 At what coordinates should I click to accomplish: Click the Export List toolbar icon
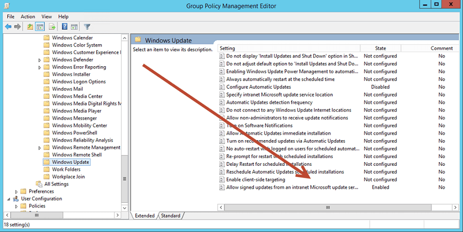[x=52, y=27]
